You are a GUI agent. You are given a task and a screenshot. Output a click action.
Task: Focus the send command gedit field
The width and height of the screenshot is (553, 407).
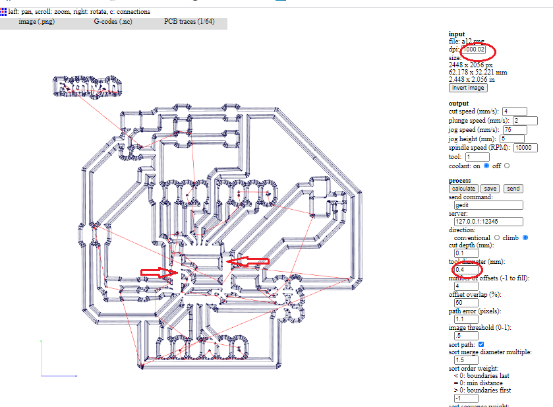pos(488,205)
